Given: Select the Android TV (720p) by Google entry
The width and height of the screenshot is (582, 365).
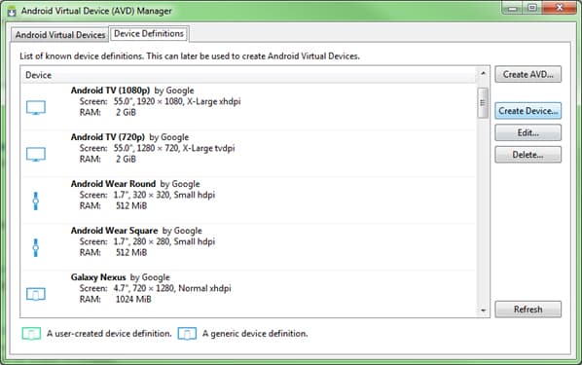Looking at the screenshot, I should 249,154.
